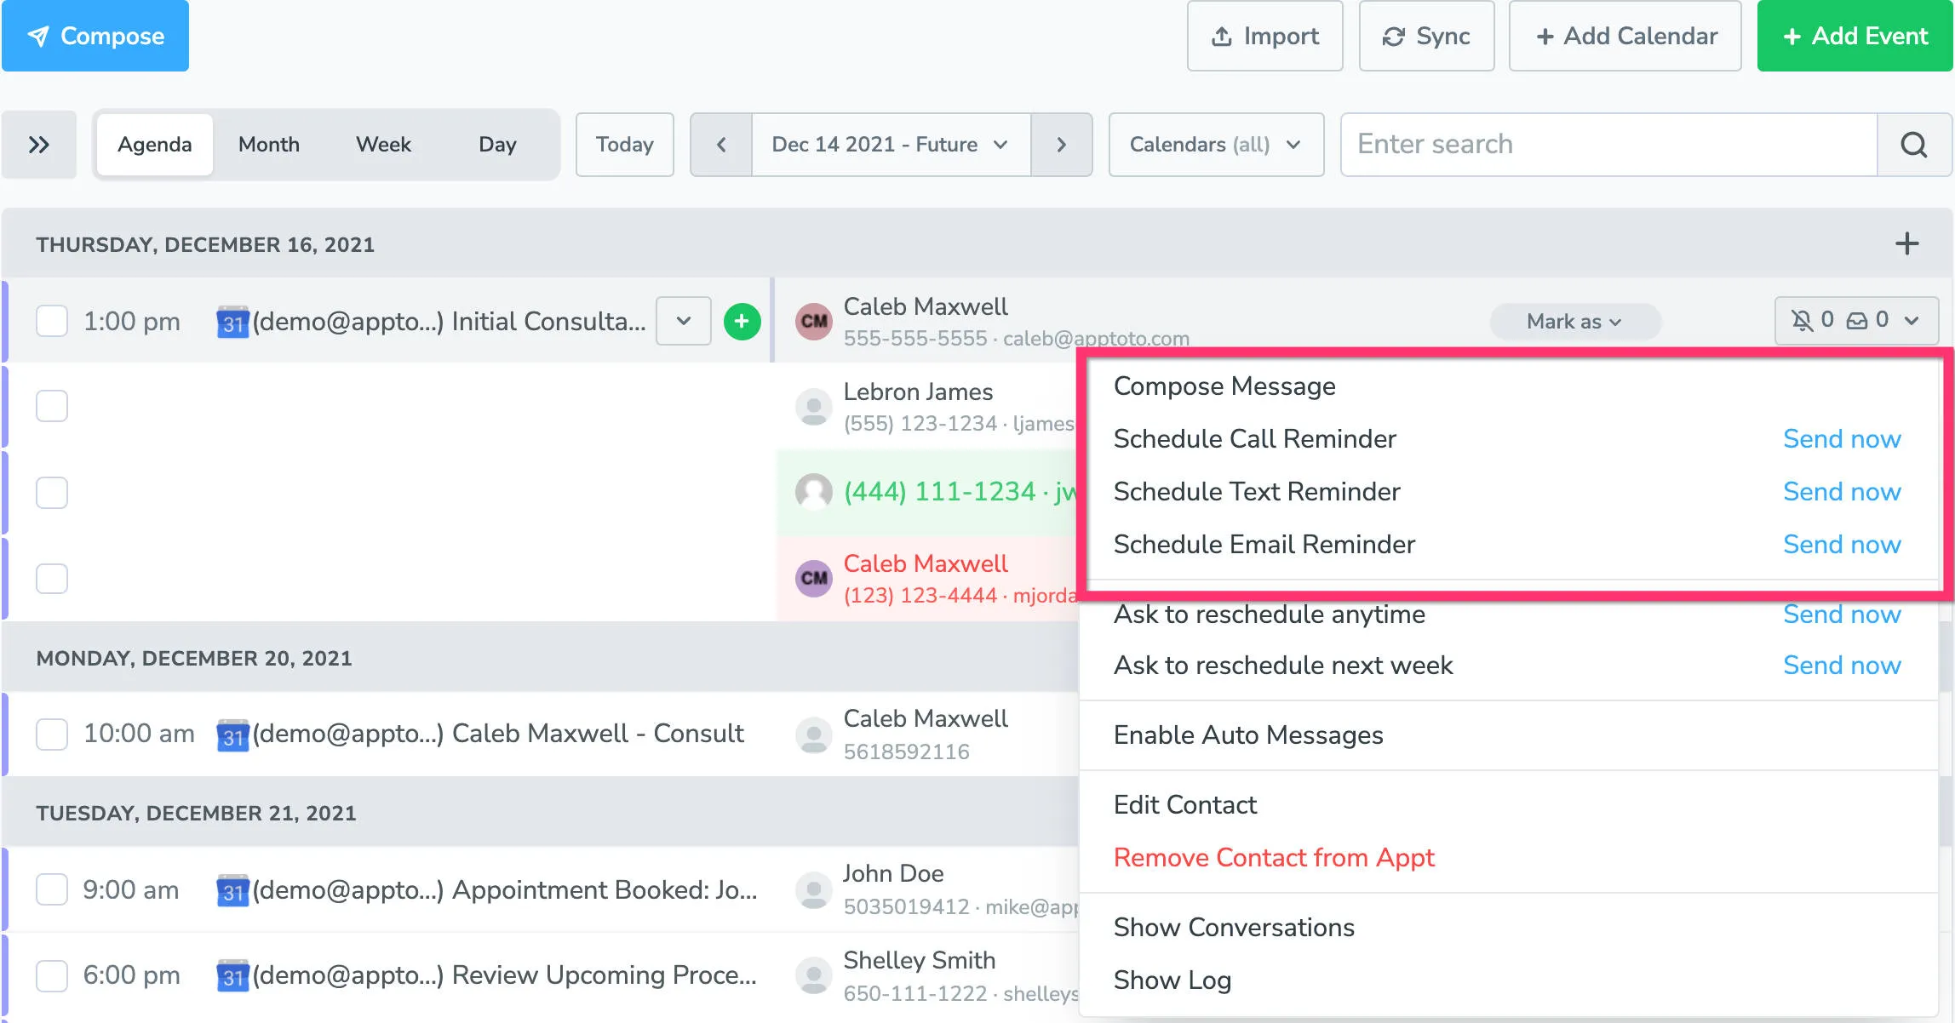This screenshot has height=1023, width=1955.
Task: Click the search magnifier icon
Action: 1914,144
